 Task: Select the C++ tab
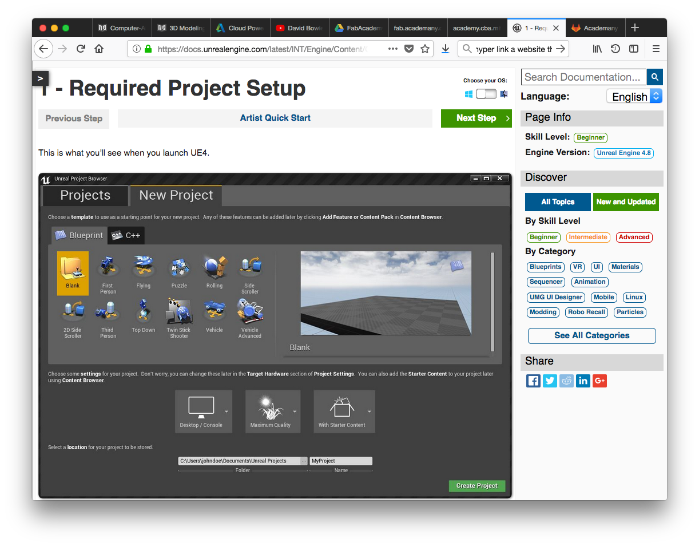(126, 235)
